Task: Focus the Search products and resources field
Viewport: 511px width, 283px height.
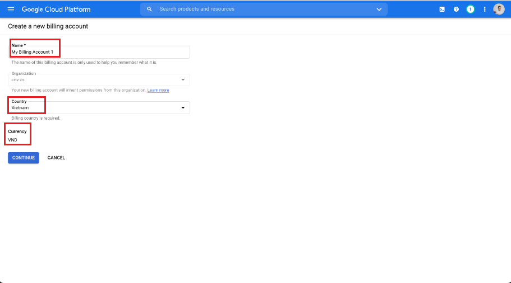Action: coord(264,9)
